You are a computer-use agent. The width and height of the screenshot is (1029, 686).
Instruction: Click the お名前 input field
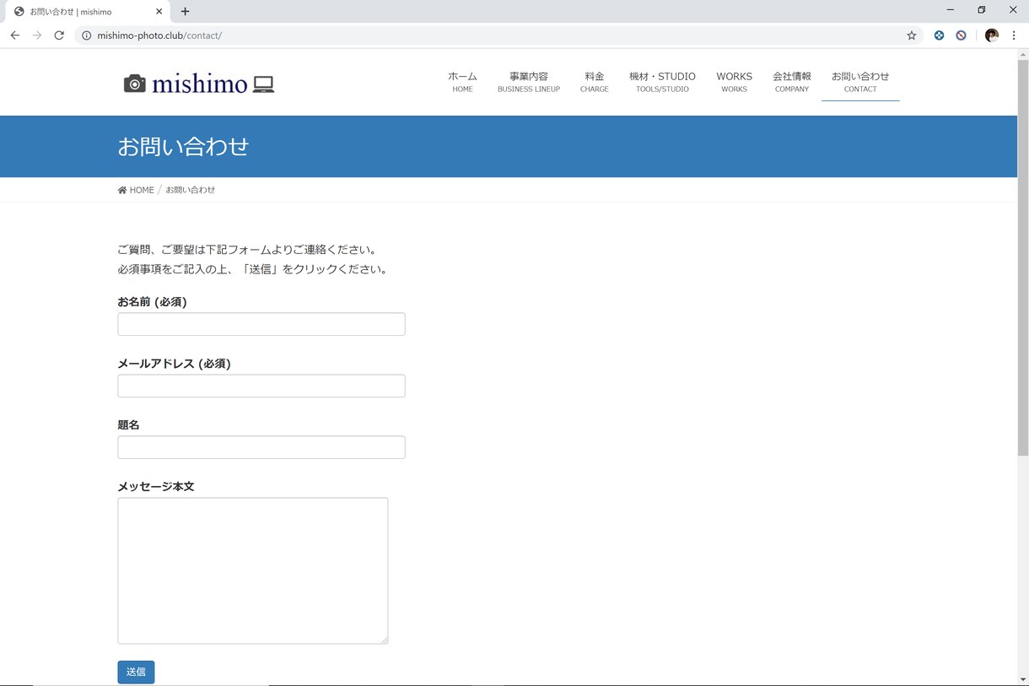pos(261,324)
